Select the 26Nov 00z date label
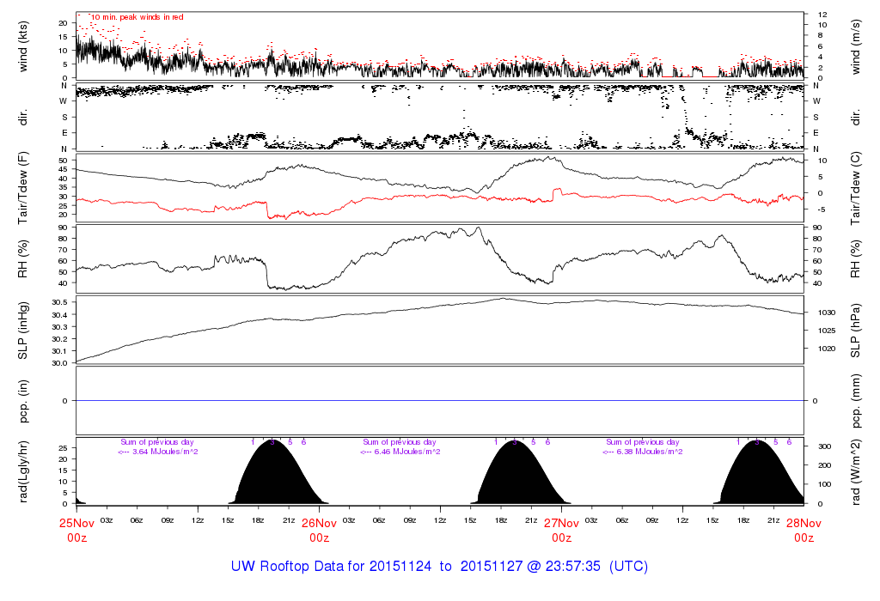This screenshot has width=880, height=601. tap(319, 530)
